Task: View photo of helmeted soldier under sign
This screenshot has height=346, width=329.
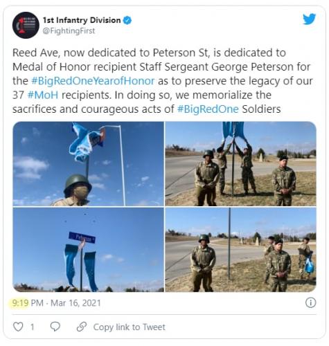Action: (x=88, y=164)
